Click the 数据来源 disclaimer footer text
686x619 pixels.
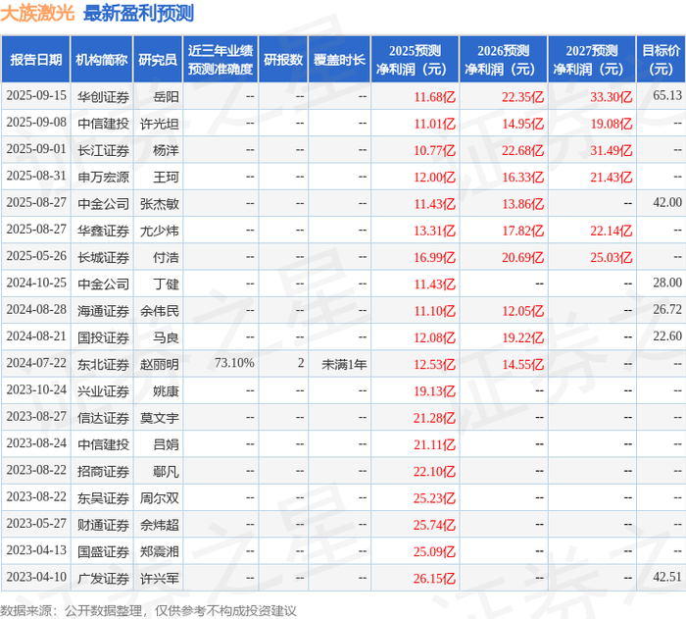(x=148, y=610)
